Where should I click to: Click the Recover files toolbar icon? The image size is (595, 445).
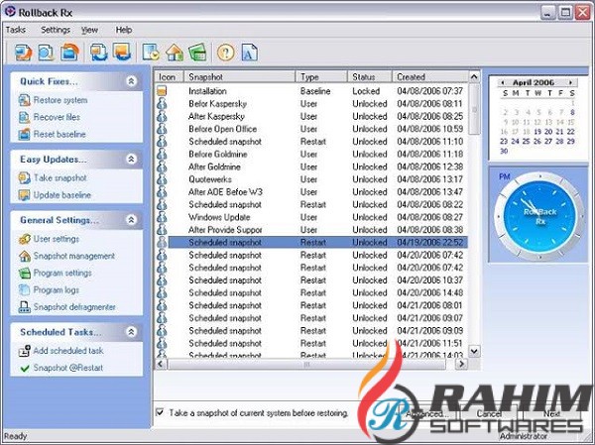click(46, 52)
